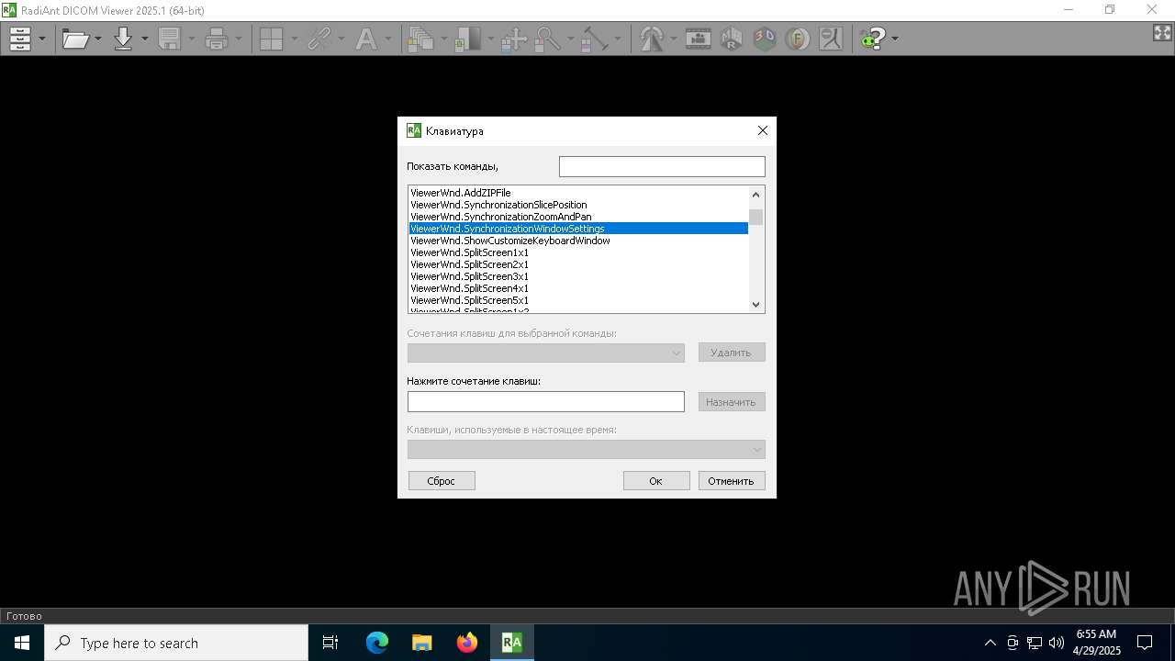Viewport: 1175px width, 661px height.
Task: Open the MPR reconstruction icon
Action: click(x=732, y=39)
